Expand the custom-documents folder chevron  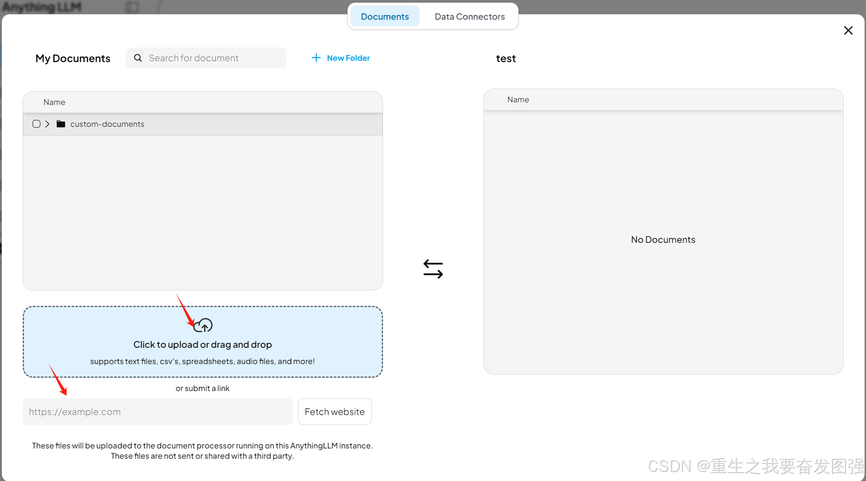[x=47, y=124]
